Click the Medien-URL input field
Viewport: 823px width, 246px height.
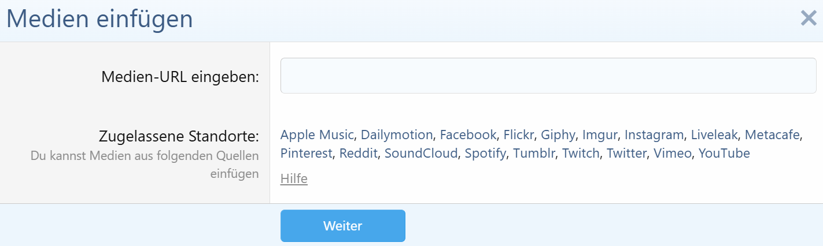548,76
